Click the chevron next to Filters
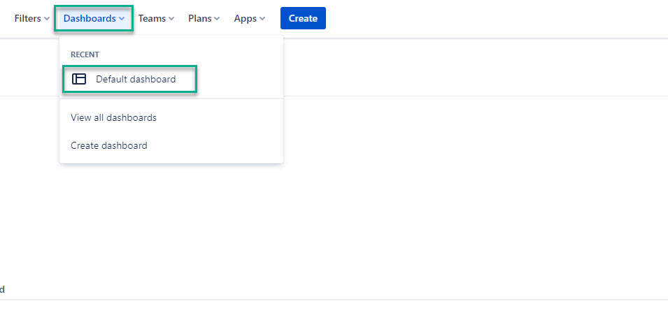This screenshot has height=329, width=668. point(47,19)
